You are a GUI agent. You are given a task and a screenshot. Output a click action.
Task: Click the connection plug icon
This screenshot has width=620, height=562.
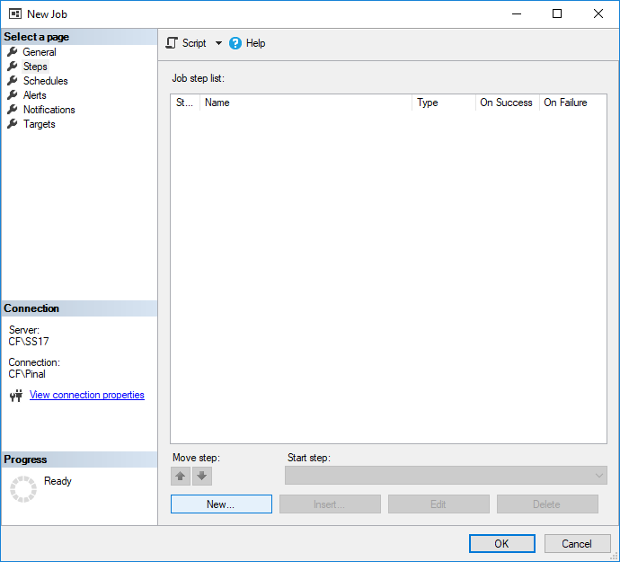tap(16, 395)
